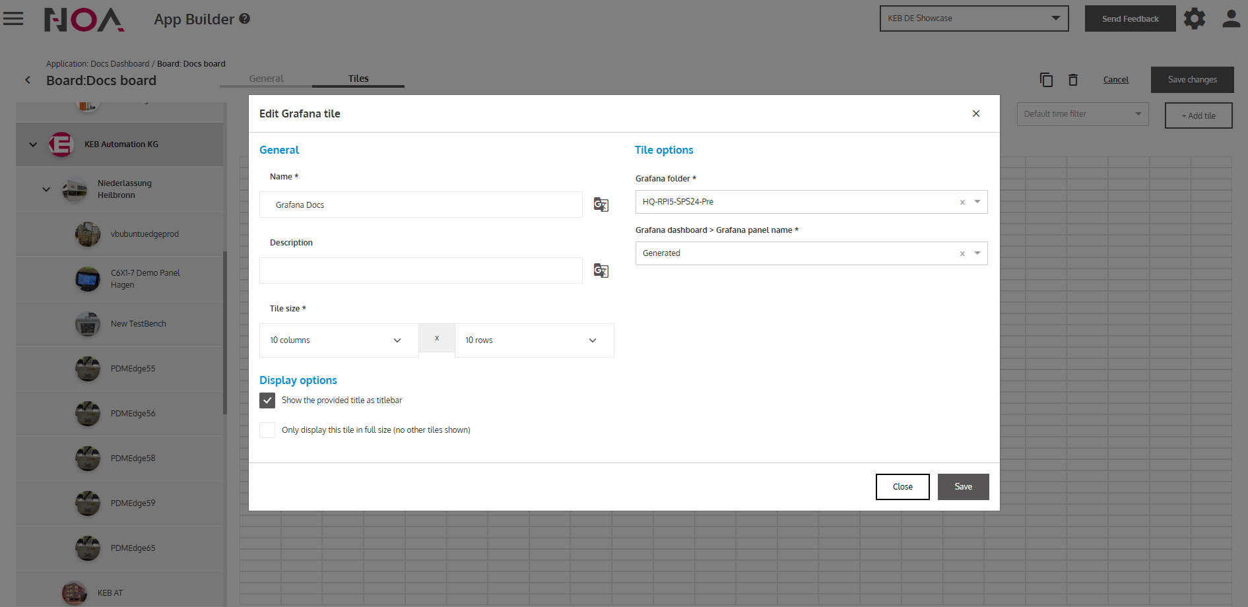Clear the Grafana panel name selection

pos(962,253)
